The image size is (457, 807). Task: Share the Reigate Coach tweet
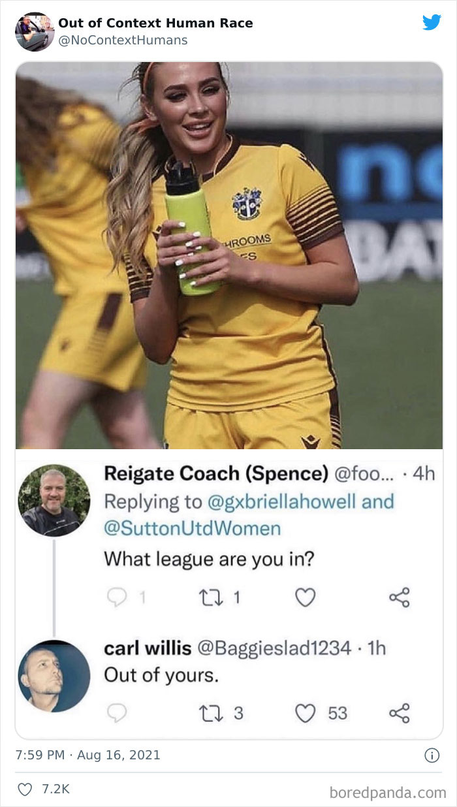(x=399, y=597)
